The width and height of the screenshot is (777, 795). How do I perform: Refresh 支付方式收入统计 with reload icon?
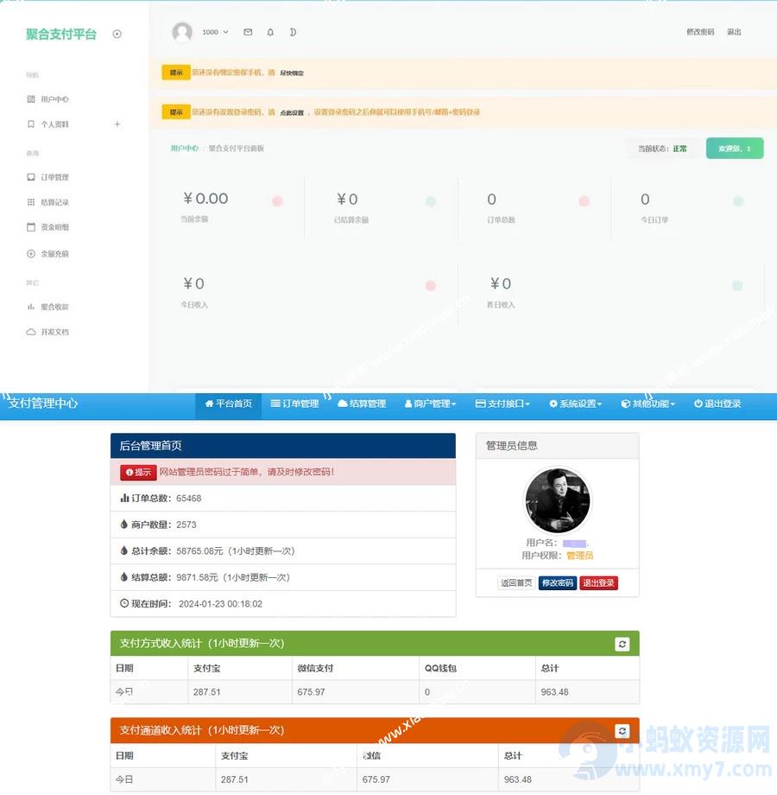click(622, 644)
